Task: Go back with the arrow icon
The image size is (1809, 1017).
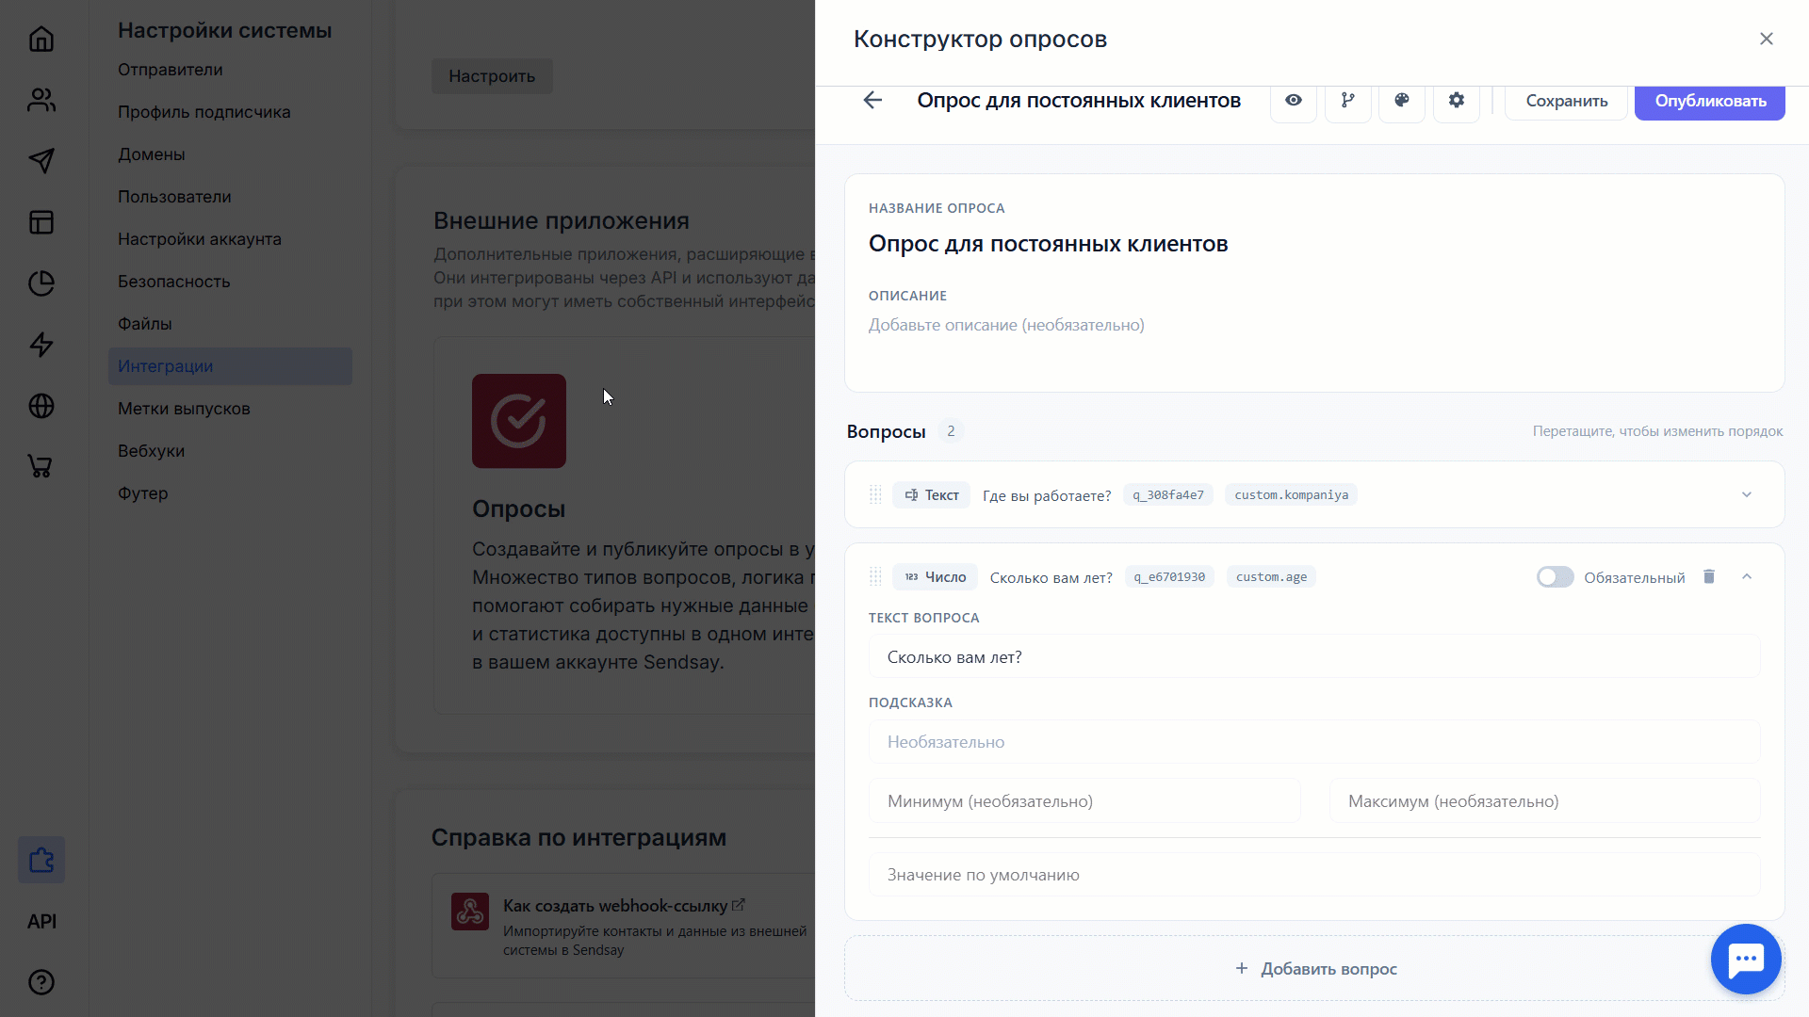Action: [x=872, y=100]
